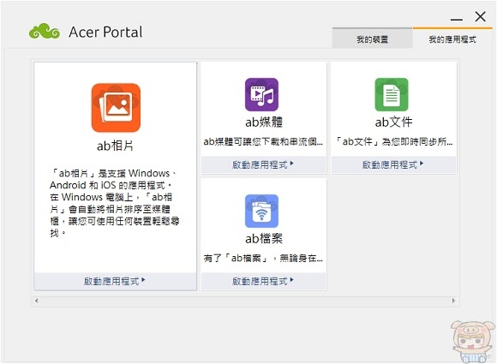Select the ab媒體 title text

point(264,122)
